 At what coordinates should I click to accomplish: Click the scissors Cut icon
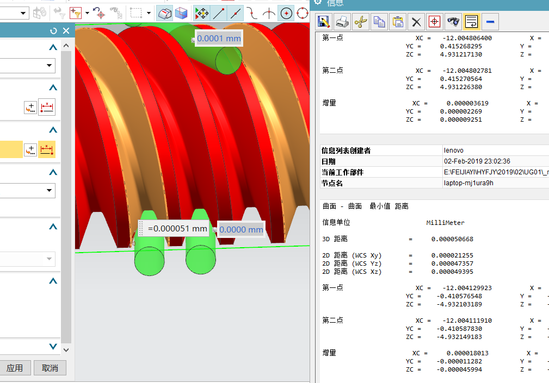[361, 22]
